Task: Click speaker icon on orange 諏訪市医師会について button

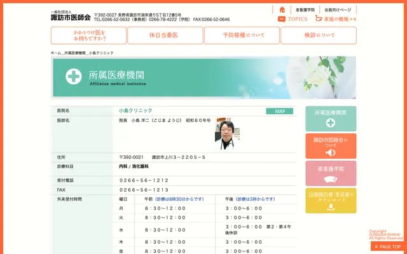Action: 331,152
